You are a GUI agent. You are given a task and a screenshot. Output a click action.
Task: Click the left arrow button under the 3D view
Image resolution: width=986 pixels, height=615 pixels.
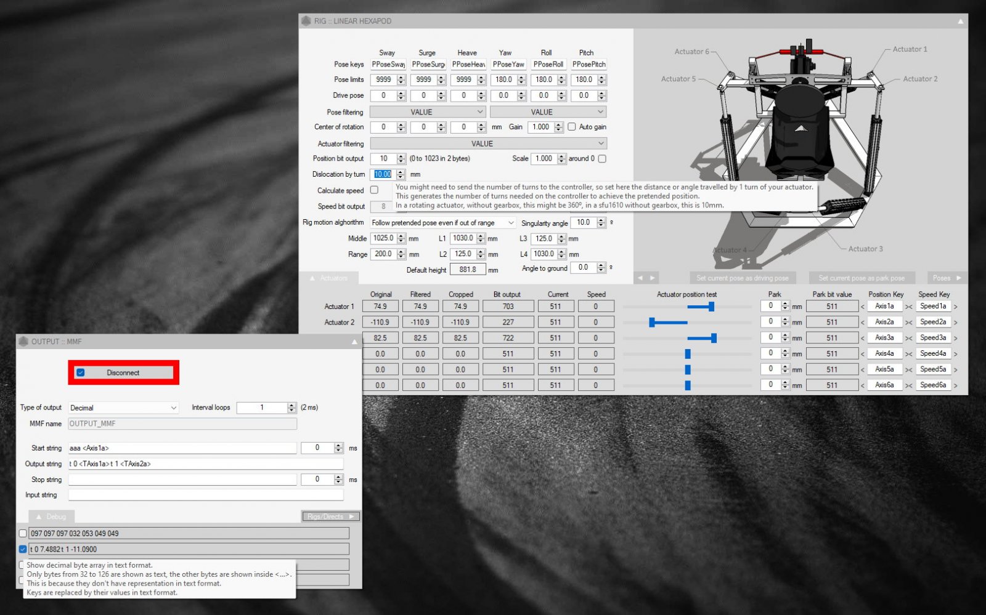[x=640, y=278]
